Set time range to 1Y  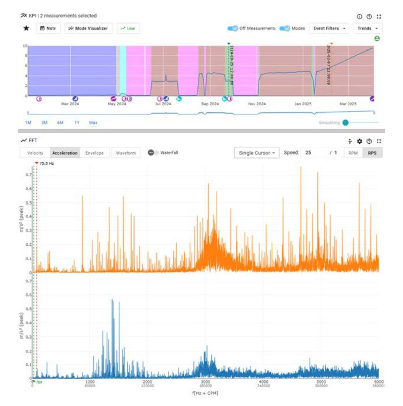[x=77, y=123]
